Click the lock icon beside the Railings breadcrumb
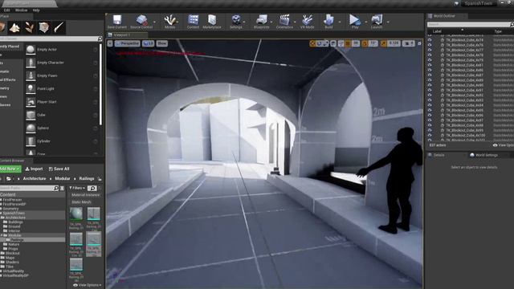 click(100, 179)
